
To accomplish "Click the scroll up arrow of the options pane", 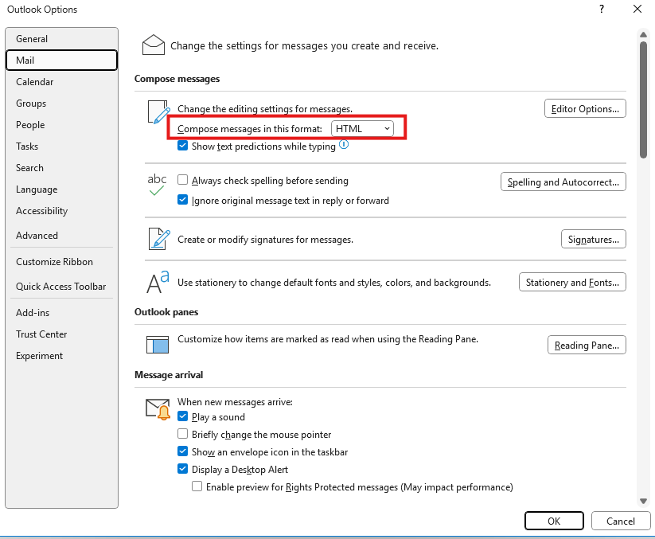I will tap(643, 35).
